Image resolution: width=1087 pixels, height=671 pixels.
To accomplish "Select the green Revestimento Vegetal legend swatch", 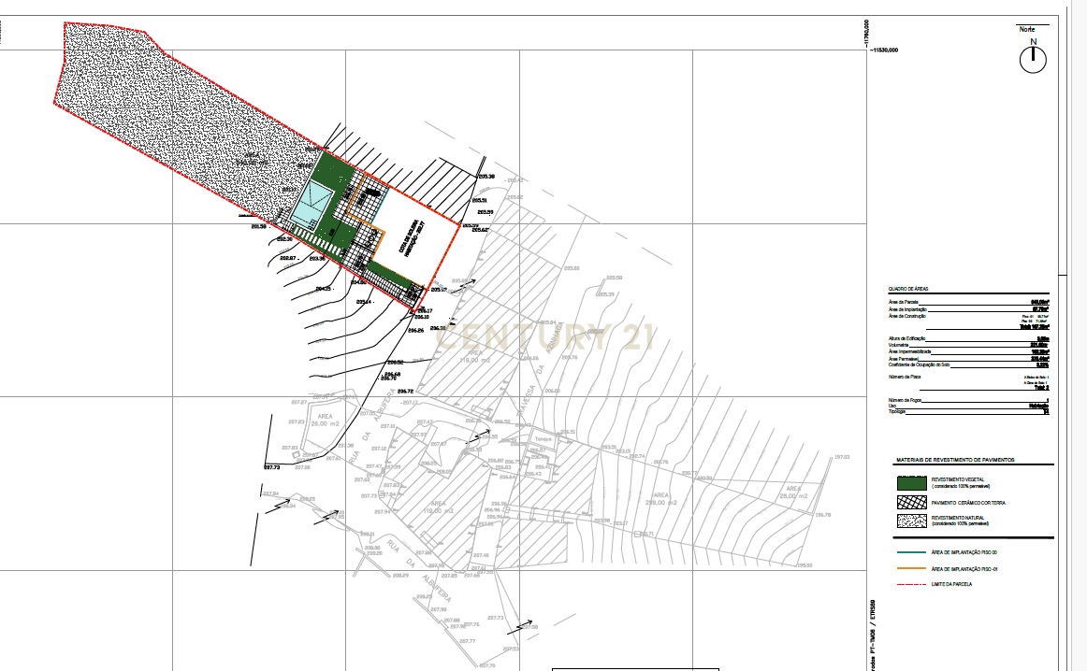I will coord(912,482).
